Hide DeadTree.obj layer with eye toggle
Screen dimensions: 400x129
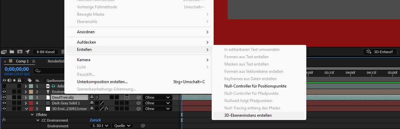click(4, 97)
